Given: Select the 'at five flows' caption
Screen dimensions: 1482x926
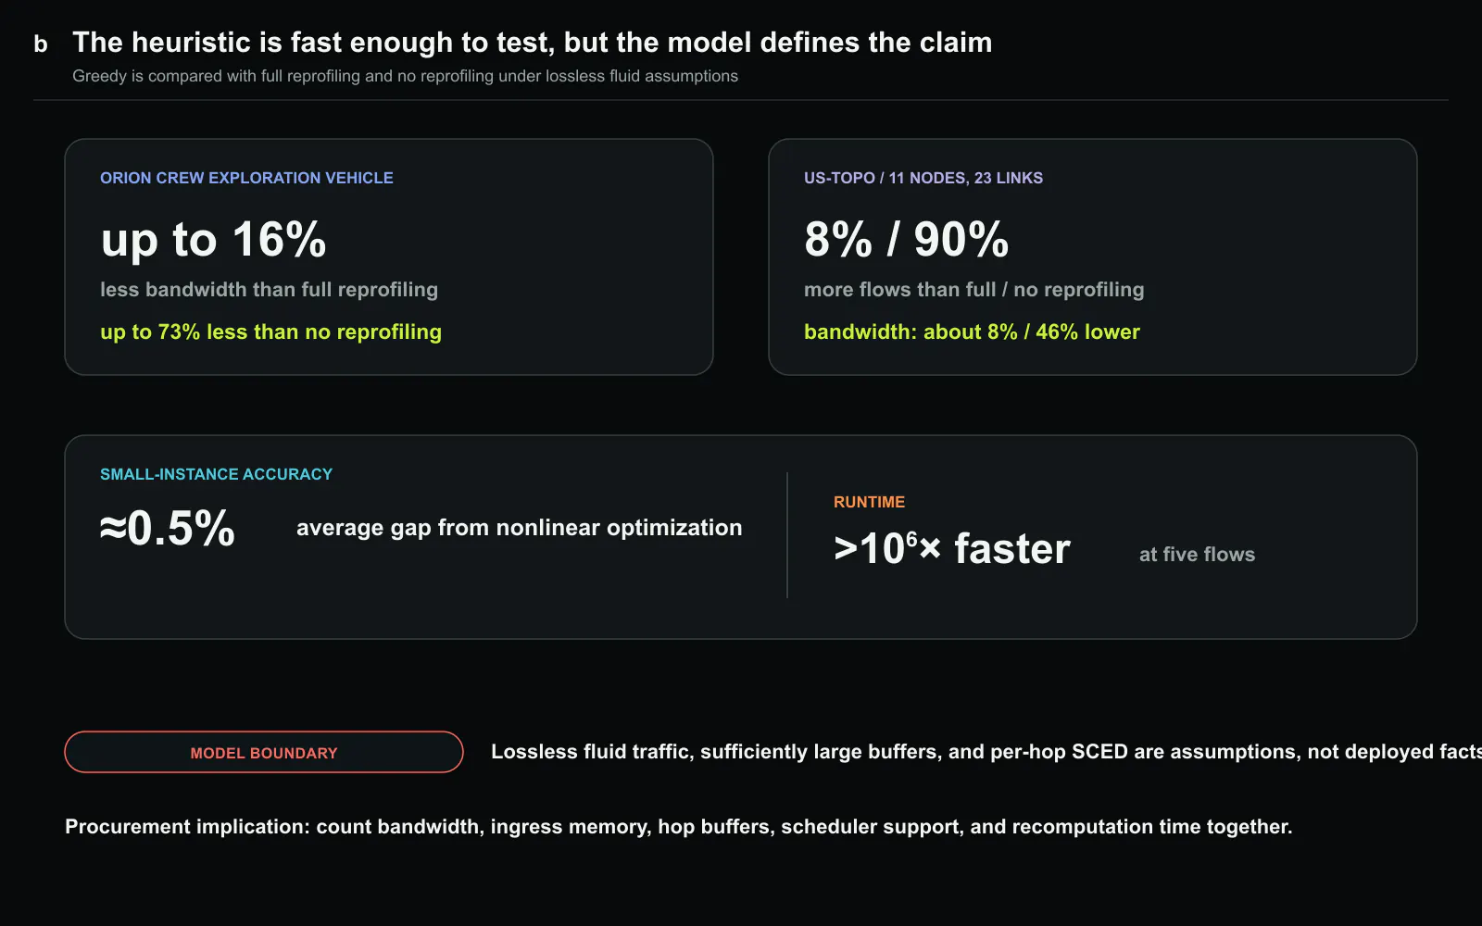Looking at the screenshot, I should (x=1197, y=555).
